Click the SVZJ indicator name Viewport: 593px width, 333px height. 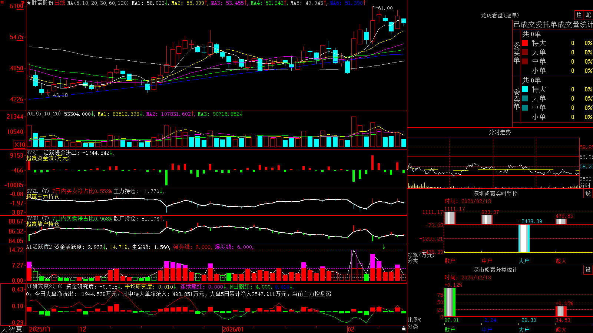click(x=32, y=152)
